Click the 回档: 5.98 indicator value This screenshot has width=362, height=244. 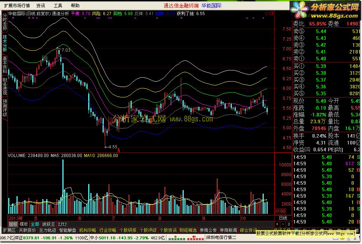(x=123, y=13)
